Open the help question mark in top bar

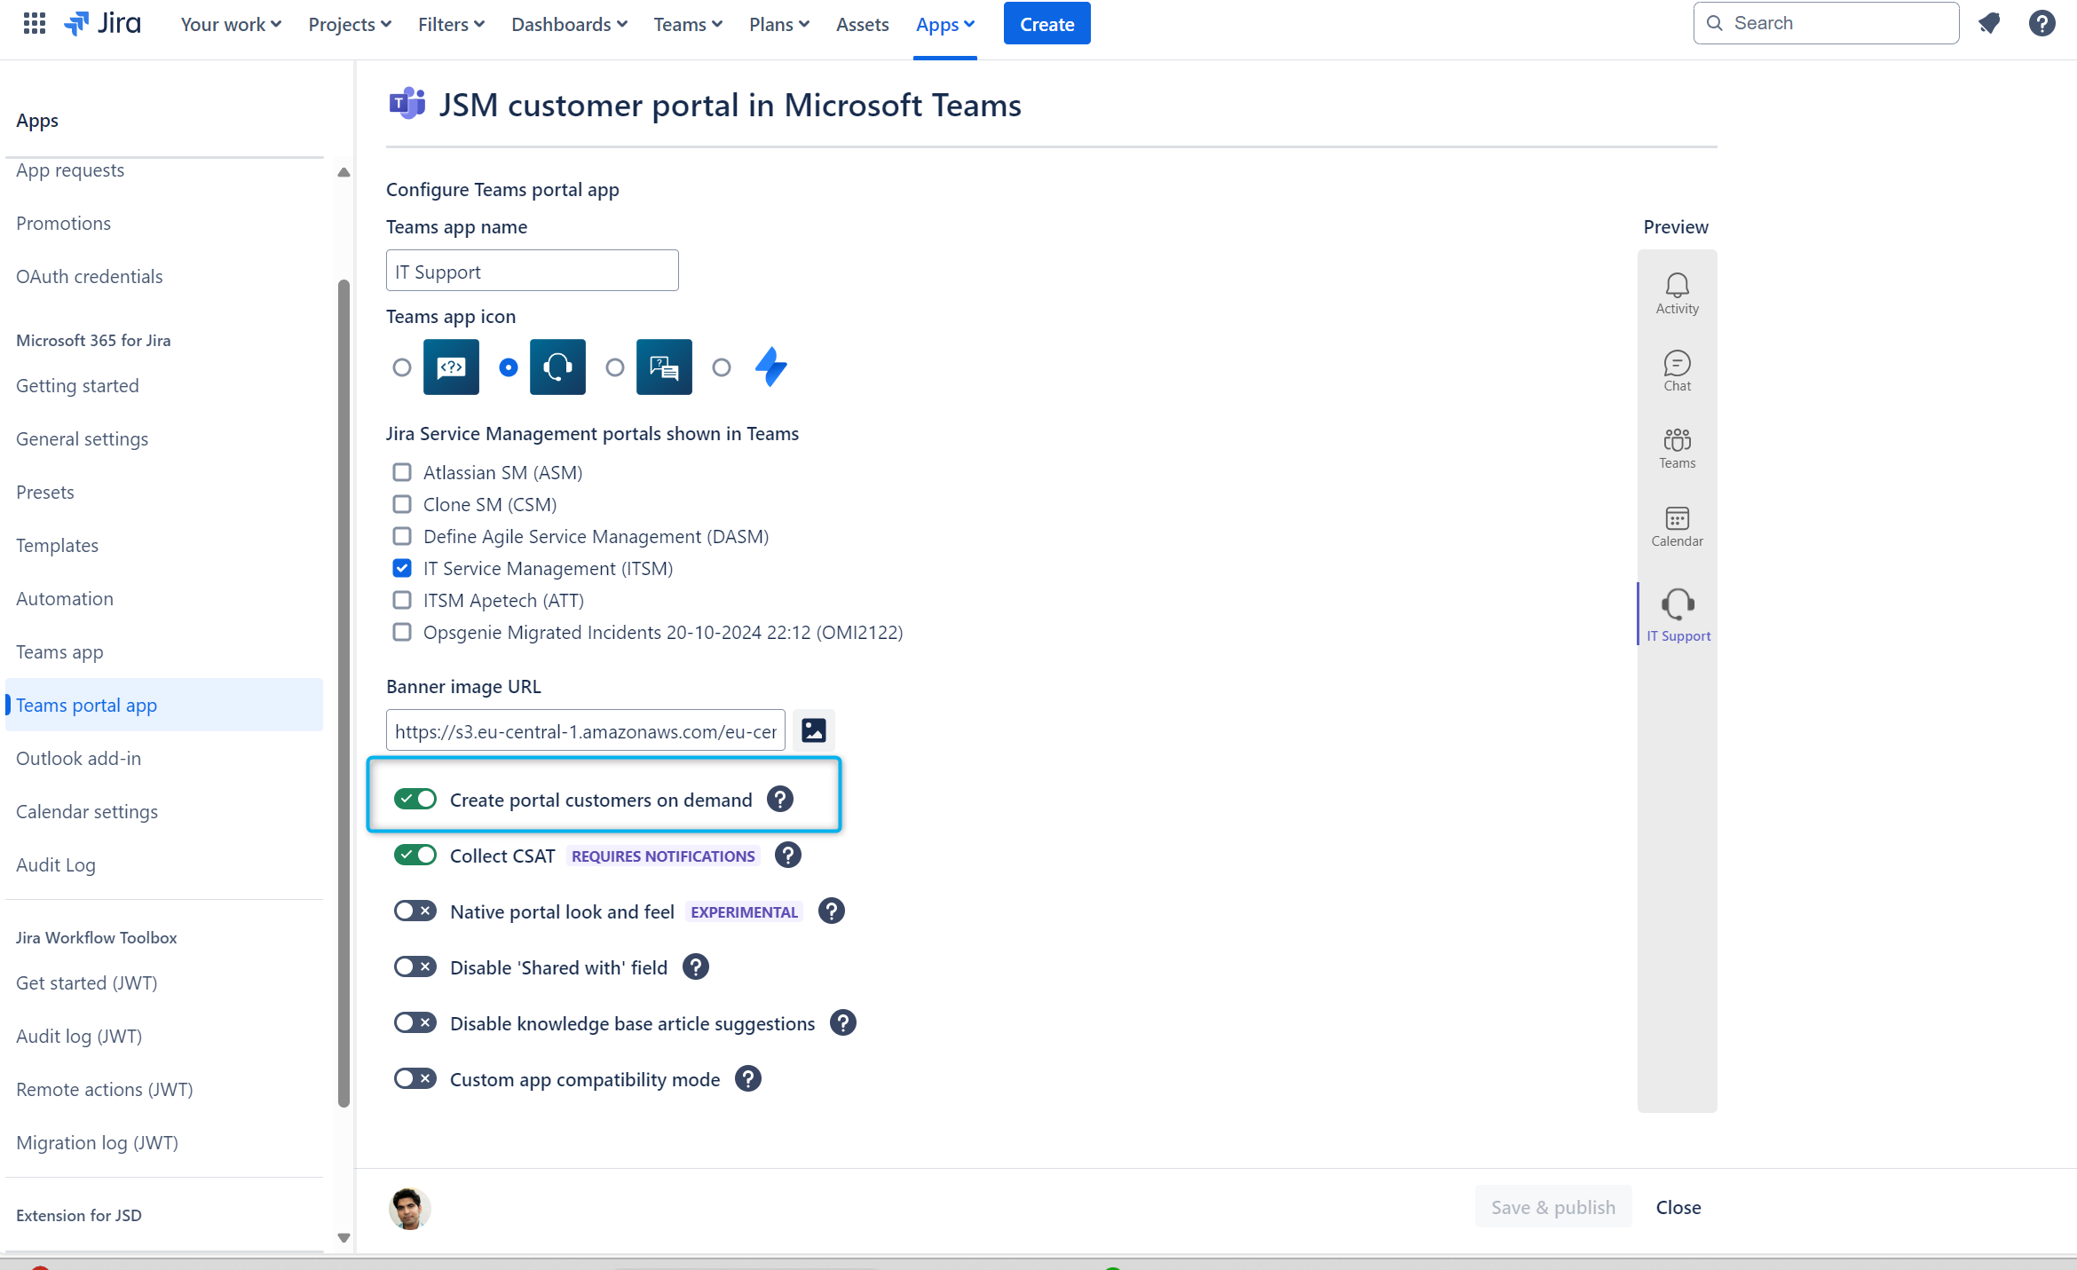(x=2041, y=24)
